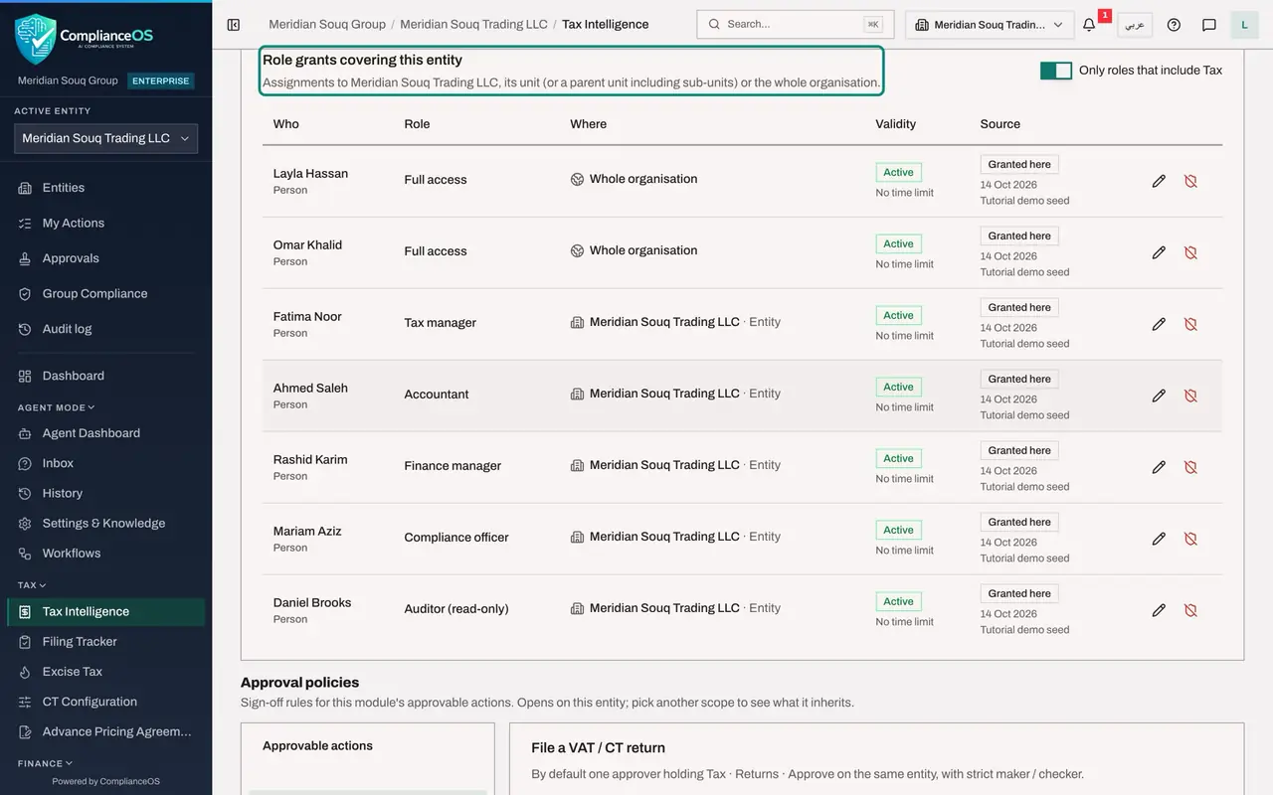Open Workflows in sidebar

[x=105, y=554]
